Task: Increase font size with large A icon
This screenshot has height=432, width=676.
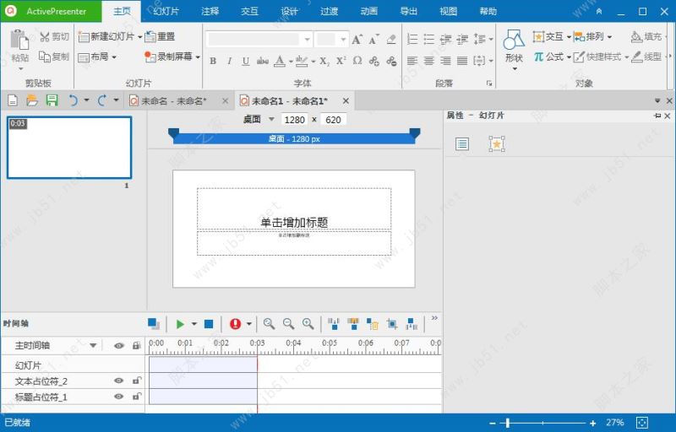Action: 357,40
